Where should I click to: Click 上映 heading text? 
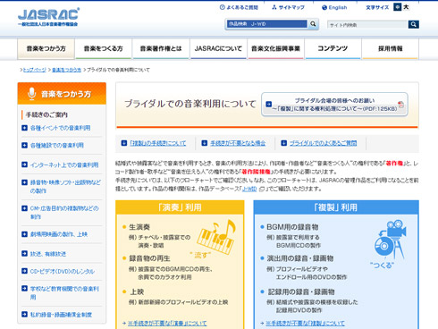pos(137,291)
